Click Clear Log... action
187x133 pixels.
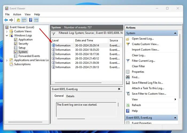pyautogui.click(x=139, y=55)
